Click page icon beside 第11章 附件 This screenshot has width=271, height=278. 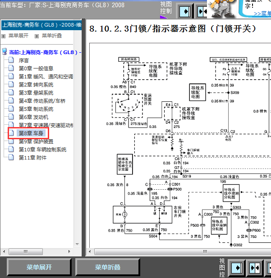tap(11, 157)
